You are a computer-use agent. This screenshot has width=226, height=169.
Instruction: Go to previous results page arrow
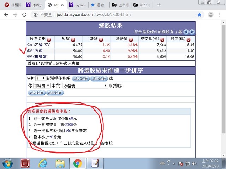point(186,32)
